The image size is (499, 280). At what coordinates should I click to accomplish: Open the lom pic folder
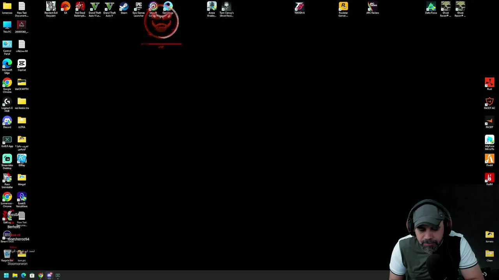pyautogui.click(x=22, y=256)
